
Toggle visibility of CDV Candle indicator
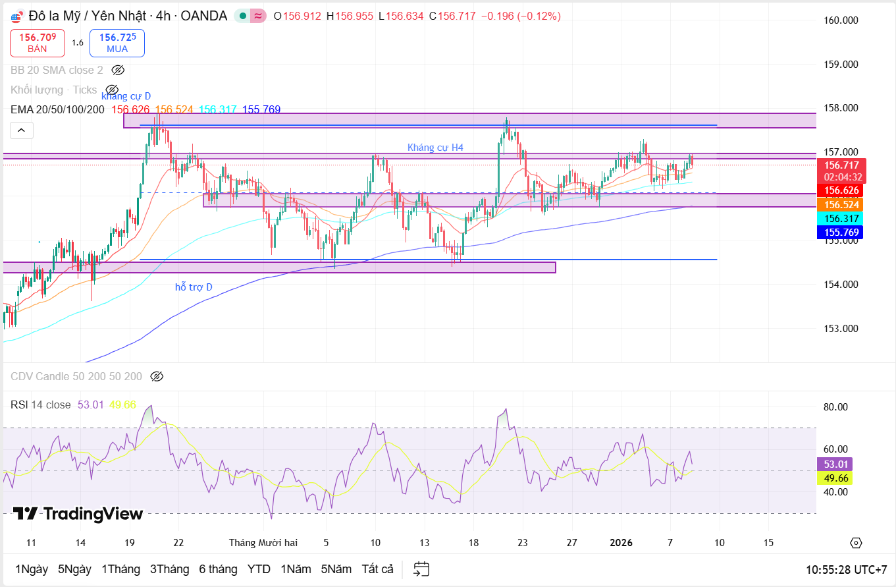(157, 376)
